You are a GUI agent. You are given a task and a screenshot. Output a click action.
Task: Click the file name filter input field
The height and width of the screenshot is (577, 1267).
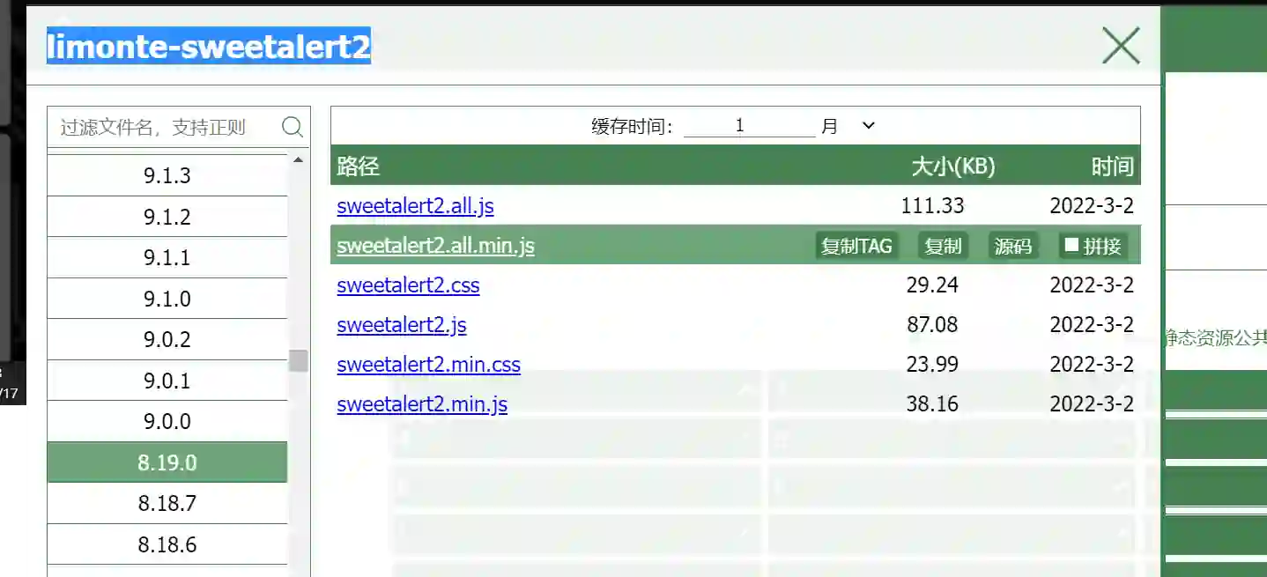coord(163,128)
